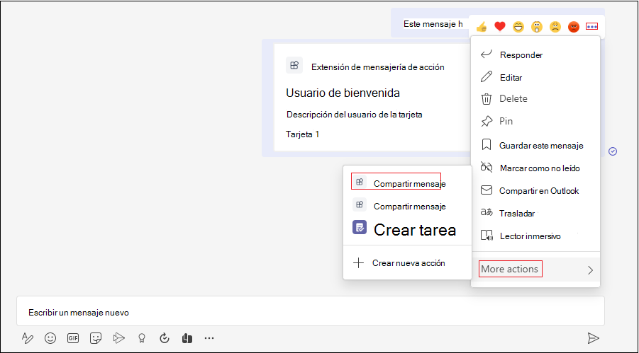Click the Este mensaje h message bubble

433,24
